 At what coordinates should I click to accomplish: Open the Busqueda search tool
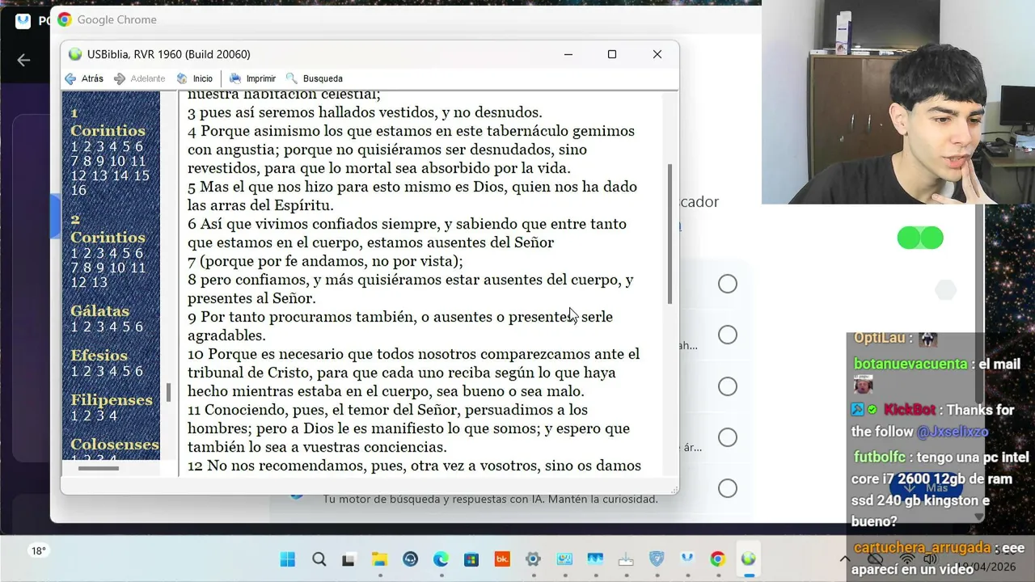click(315, 78)
